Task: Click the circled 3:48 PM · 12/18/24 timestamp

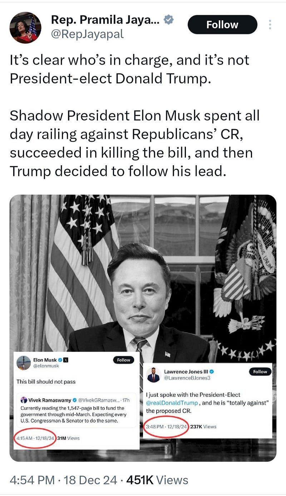Action: point(166,427)
